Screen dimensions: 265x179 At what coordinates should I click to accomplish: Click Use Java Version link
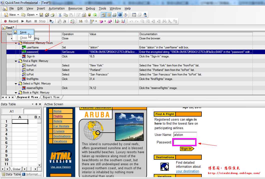point(61,167)
